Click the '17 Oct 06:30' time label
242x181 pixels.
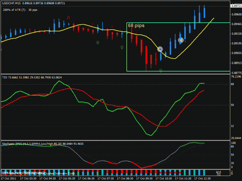point(86,179)
